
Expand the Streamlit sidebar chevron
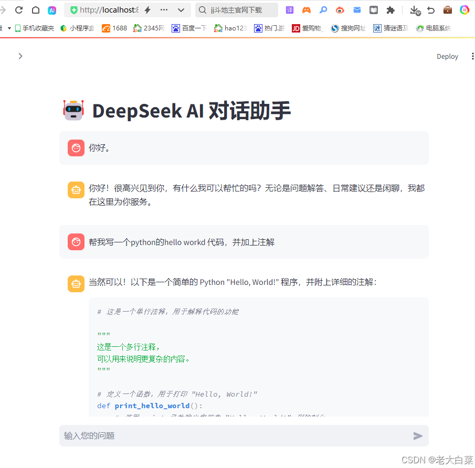click(20, 56)
